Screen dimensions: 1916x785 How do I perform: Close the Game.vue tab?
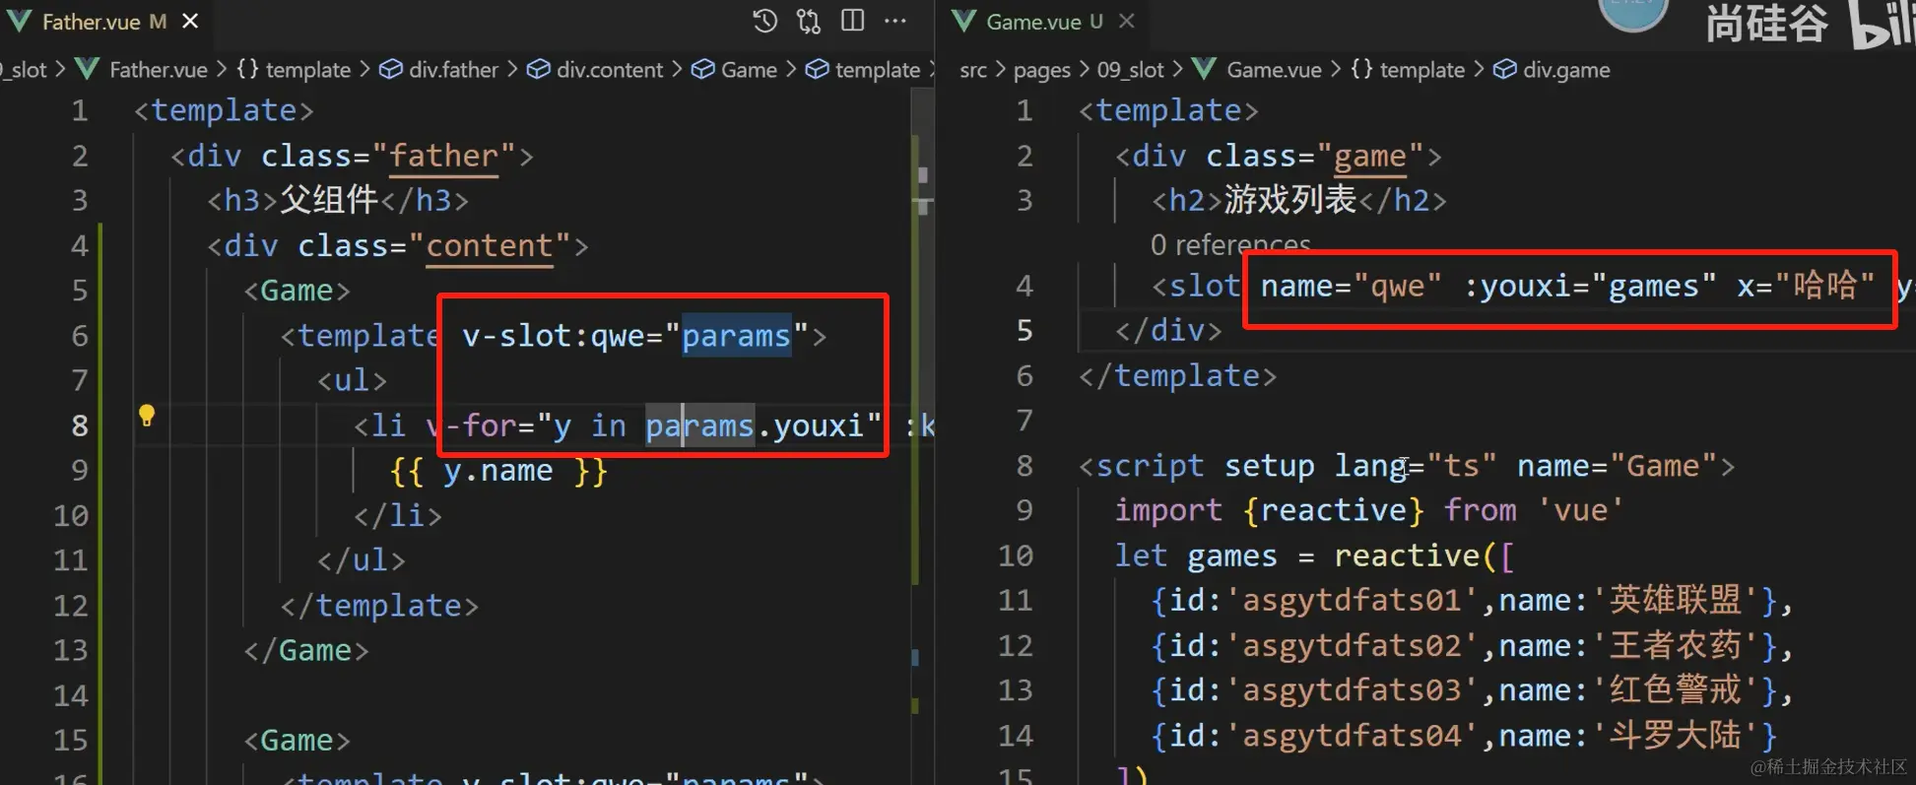click(1127, 21)
